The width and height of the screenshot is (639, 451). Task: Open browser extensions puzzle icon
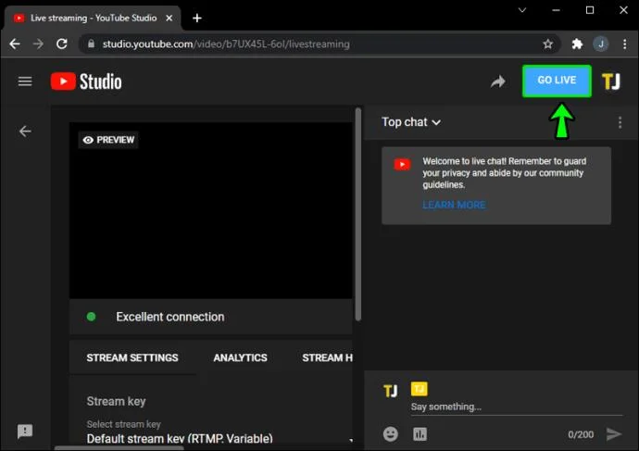(x=577, y=44)
